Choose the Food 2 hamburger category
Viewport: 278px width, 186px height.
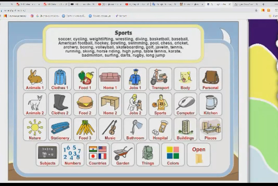click(x=85, y=104)
